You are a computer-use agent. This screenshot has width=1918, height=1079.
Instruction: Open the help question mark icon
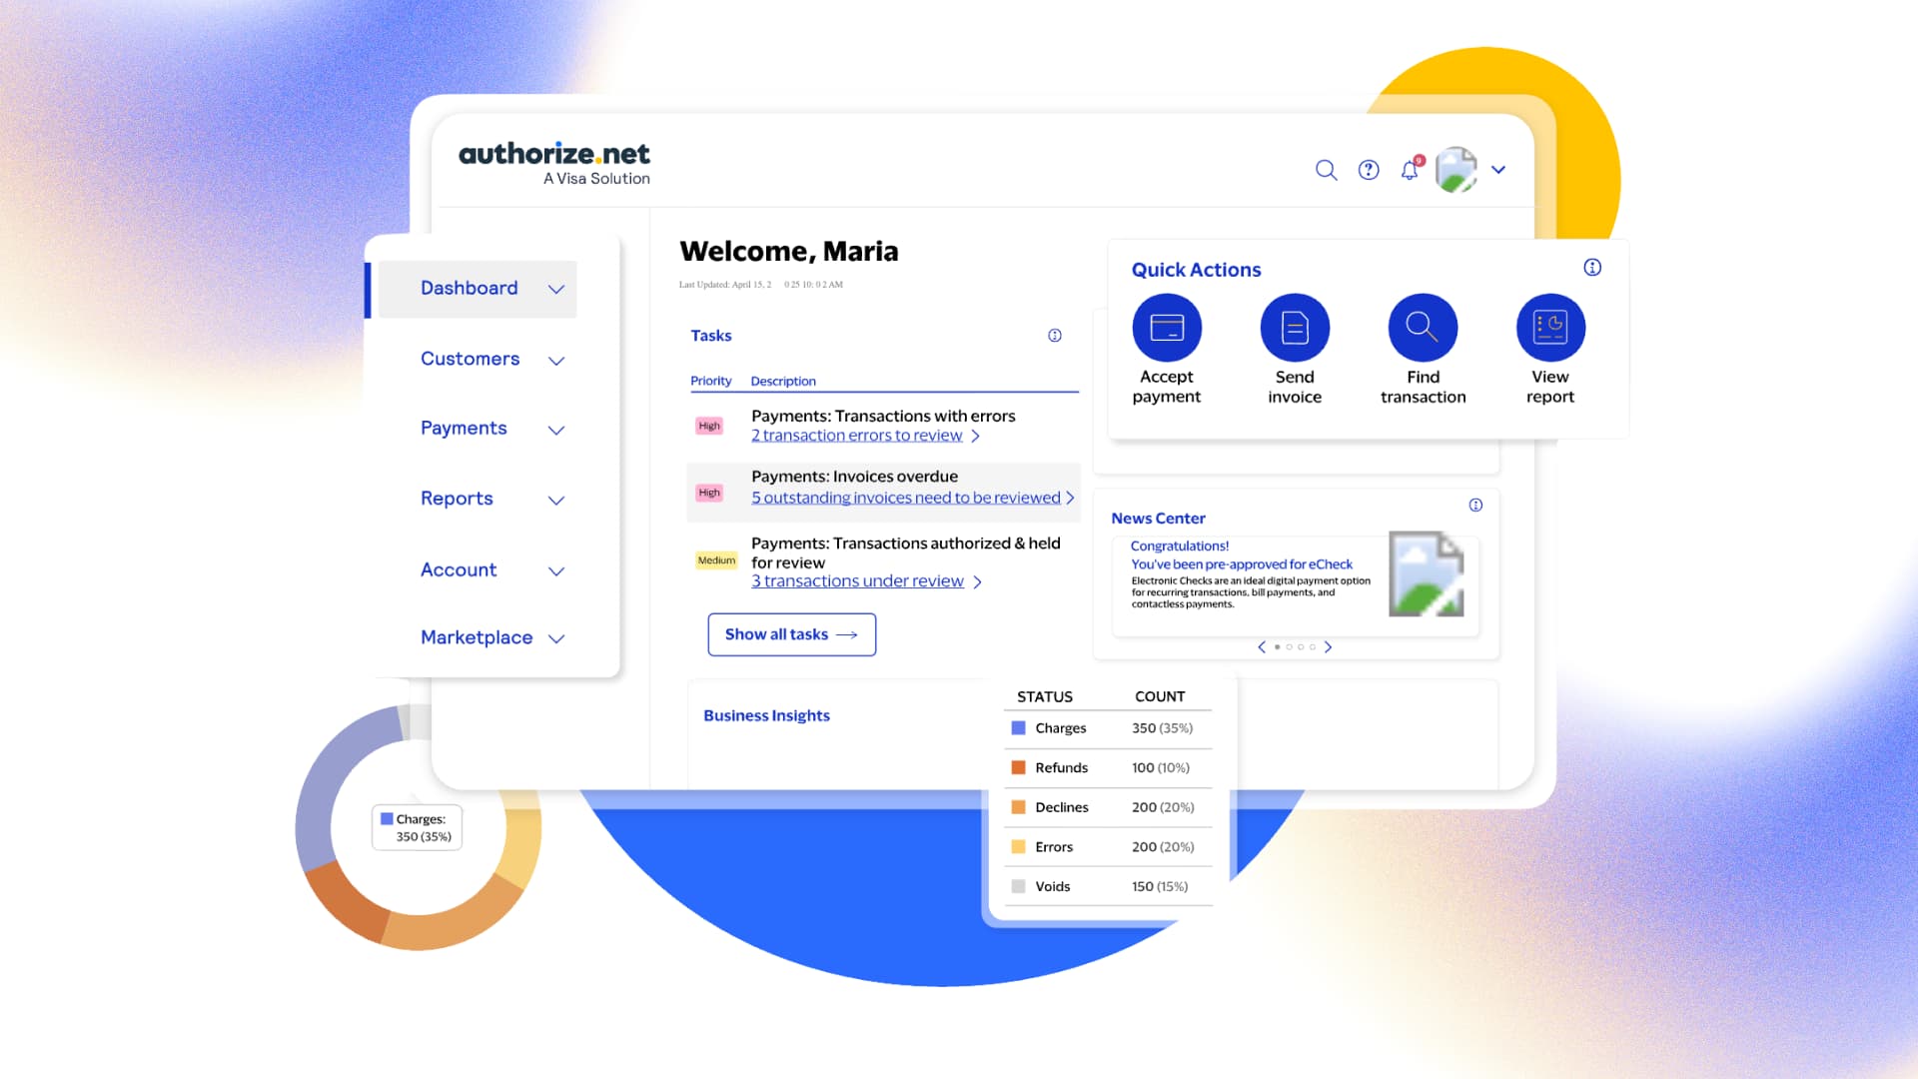pyautogui.click(x=1369, y=170)
